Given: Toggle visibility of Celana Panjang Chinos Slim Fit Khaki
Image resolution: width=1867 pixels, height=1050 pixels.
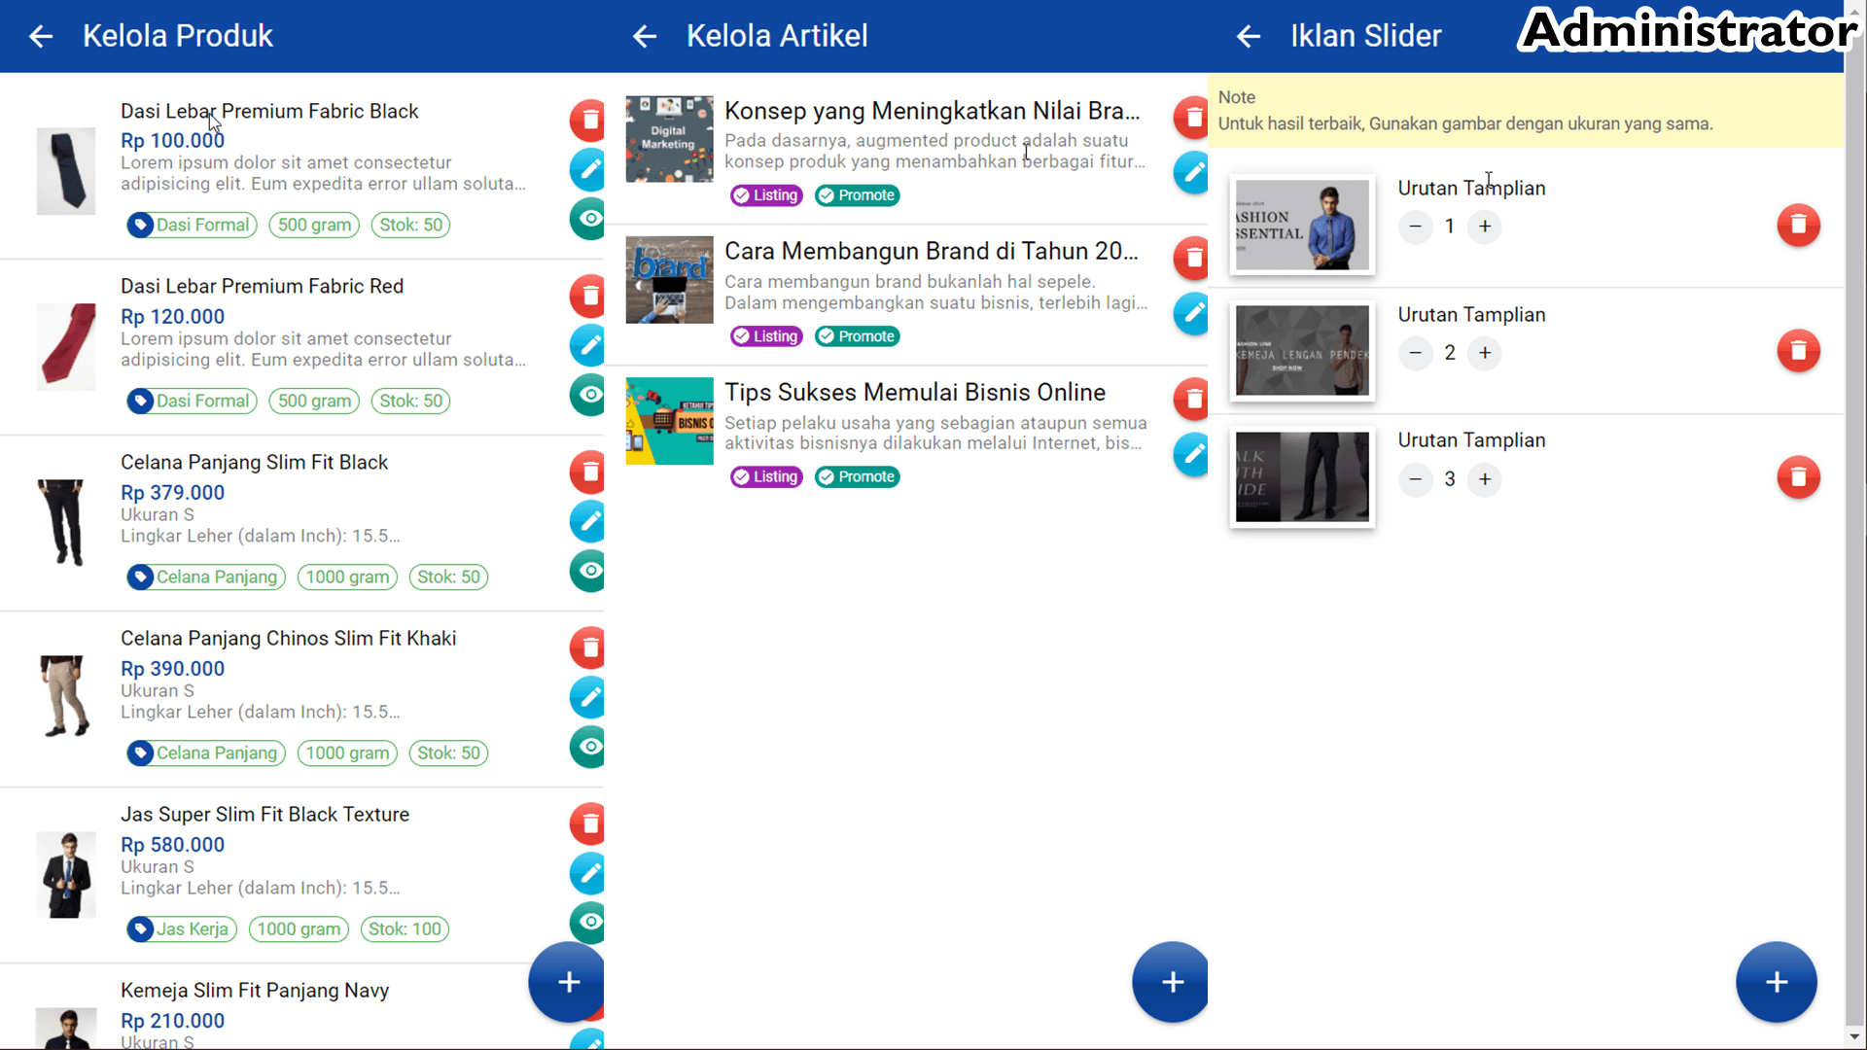Looking at the screenshot, I should pyautogui.click(x=587, y=747).
